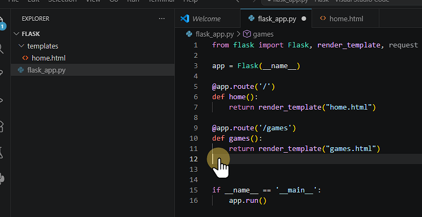The width and height of the screenshot is (422, 217).
Task: Click the "@app.route('/')" decorator line
Action: pyautogui.click(x=243, y=87)
